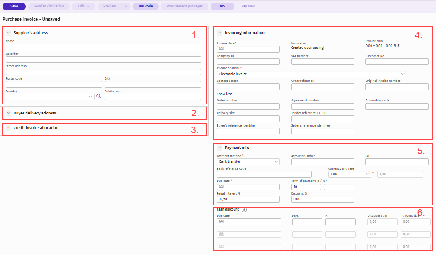Click the Bar code button

[146, 7]
